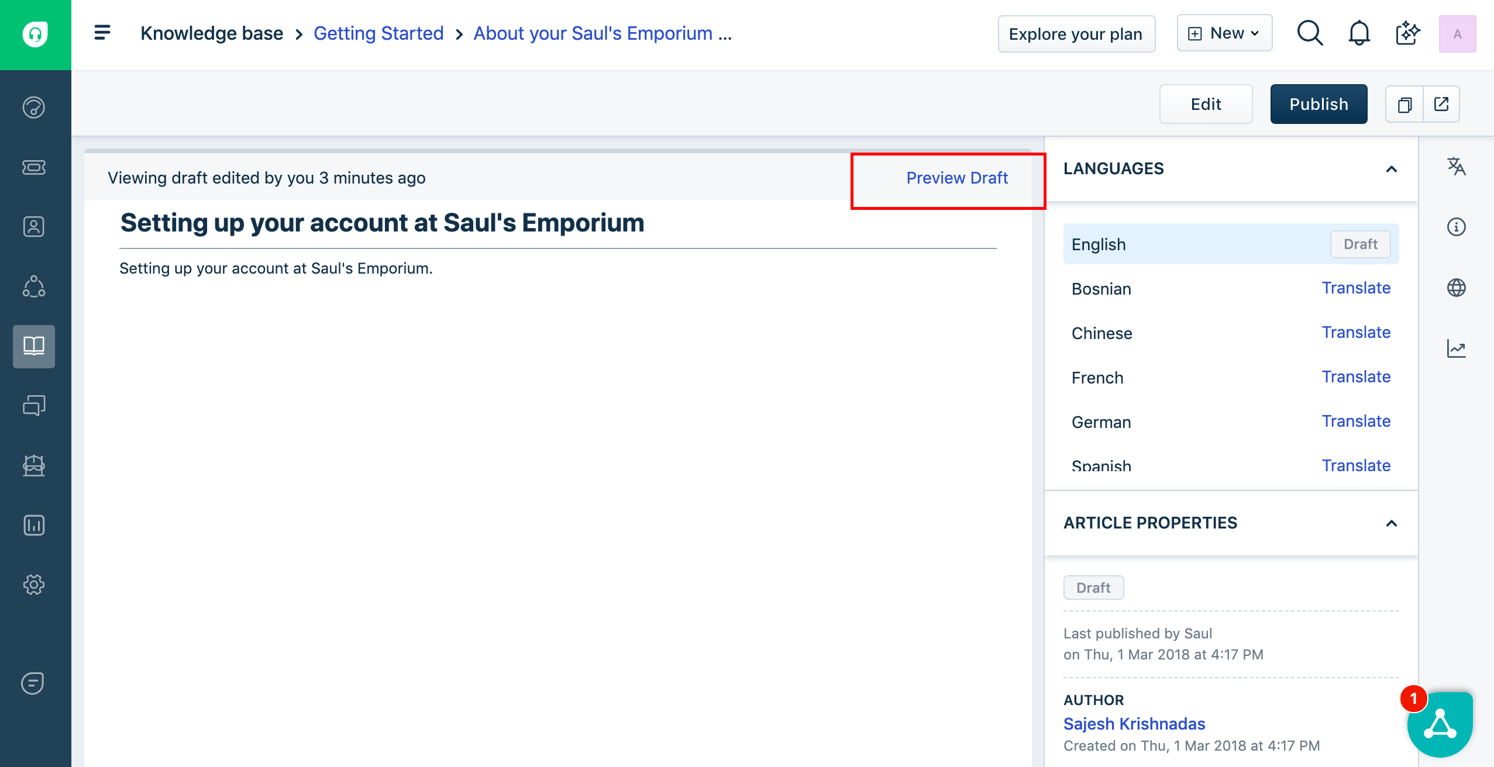The width and height of the screenshot is (1494, 767).
Task: Open the Contacts icon in sidebar
Action: [x=34, y=226]
